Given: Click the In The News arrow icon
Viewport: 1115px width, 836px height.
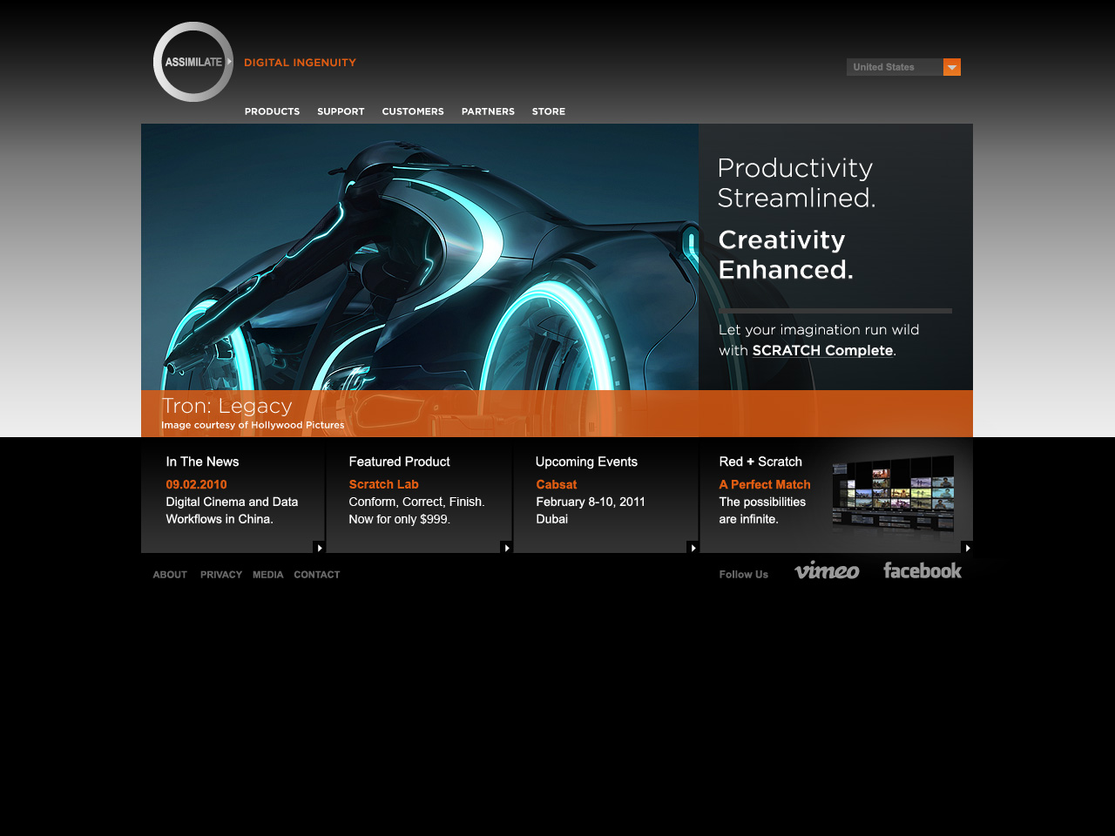Looking at the screenshot, I should (319, 547).
